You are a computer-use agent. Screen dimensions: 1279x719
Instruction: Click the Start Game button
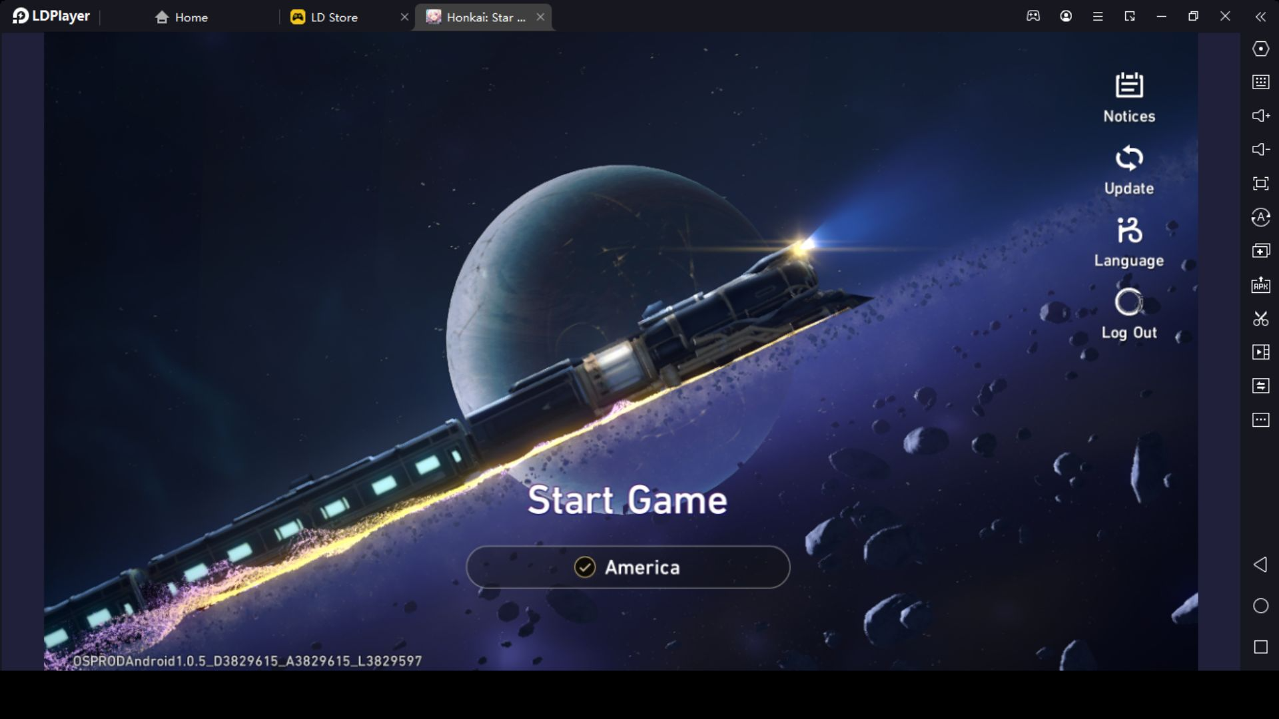click(628, 501)
